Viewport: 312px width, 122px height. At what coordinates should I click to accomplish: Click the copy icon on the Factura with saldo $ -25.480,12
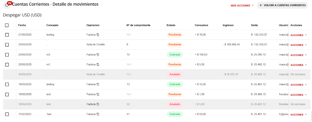click(x=98, y=94)
